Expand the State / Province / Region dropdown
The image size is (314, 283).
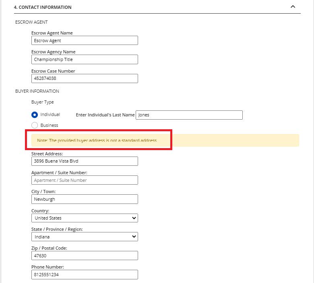(x=85, y=237)
